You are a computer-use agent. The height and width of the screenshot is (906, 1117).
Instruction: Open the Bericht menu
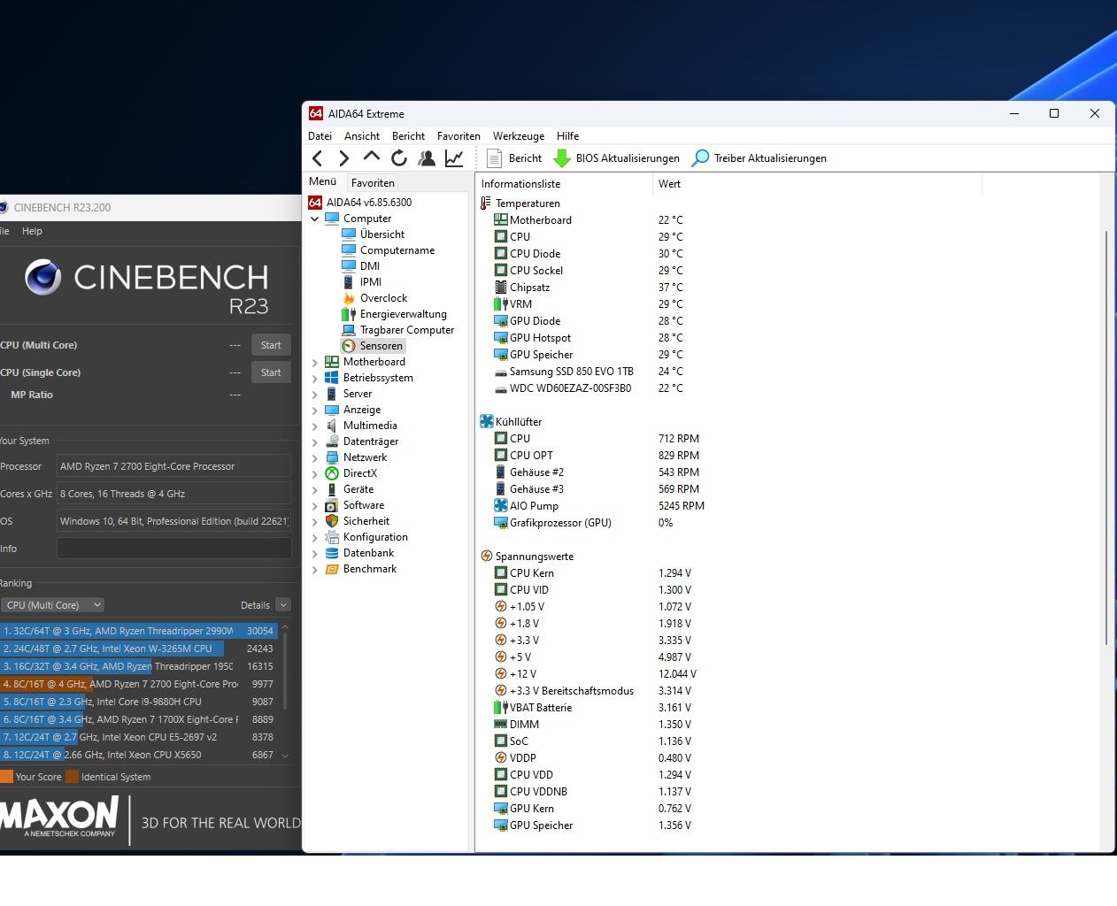(408, 136)
